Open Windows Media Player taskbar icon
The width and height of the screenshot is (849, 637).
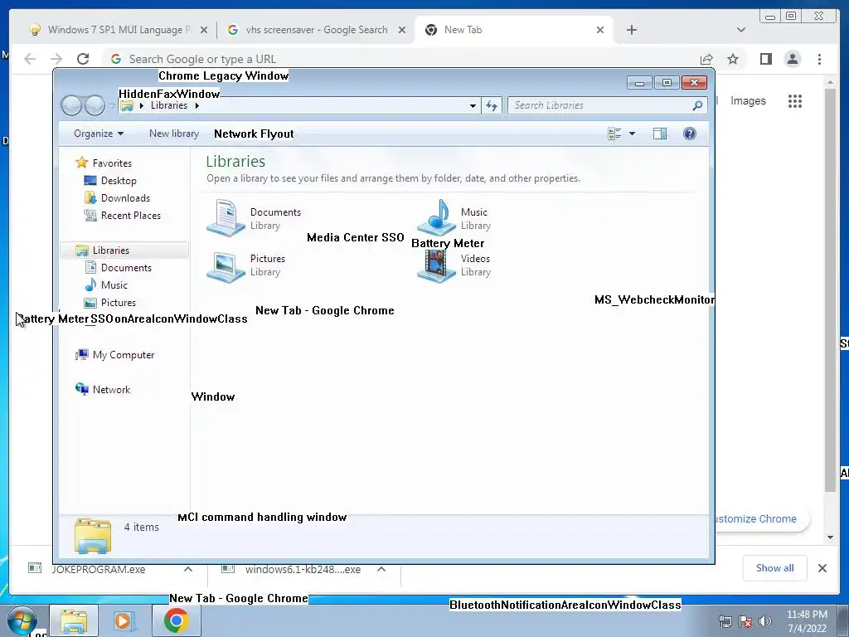123,620
